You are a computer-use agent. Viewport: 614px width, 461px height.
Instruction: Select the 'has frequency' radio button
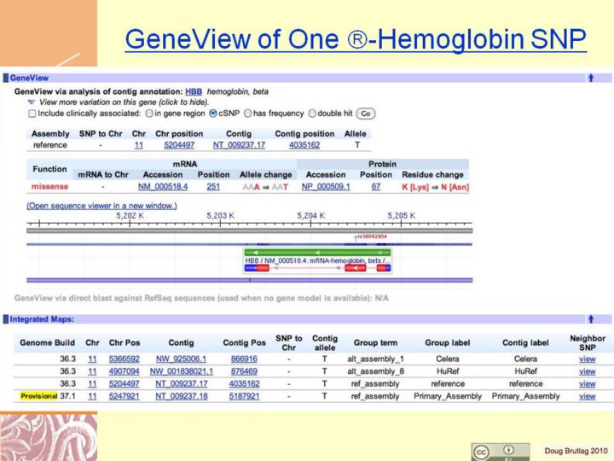(248, 113)
